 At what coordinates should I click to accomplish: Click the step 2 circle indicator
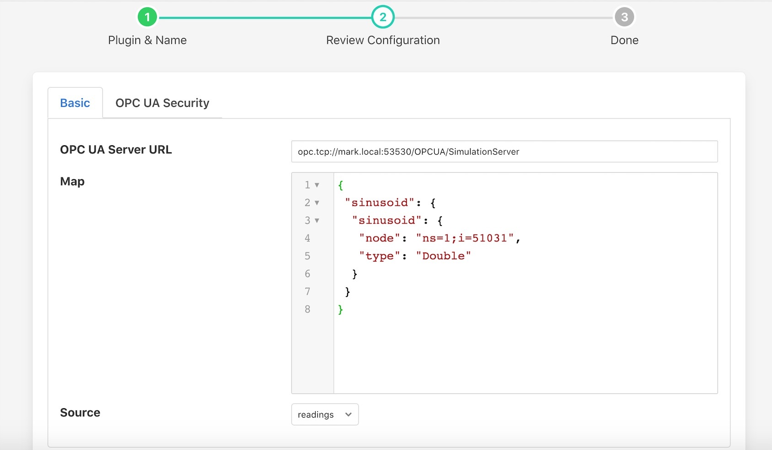[383, 17]
